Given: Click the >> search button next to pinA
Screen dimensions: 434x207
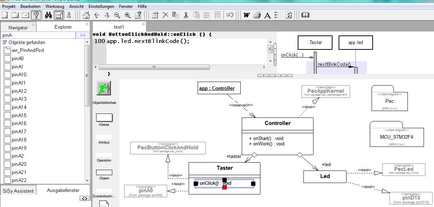Looking at the screenshot, I should [82, 35].
